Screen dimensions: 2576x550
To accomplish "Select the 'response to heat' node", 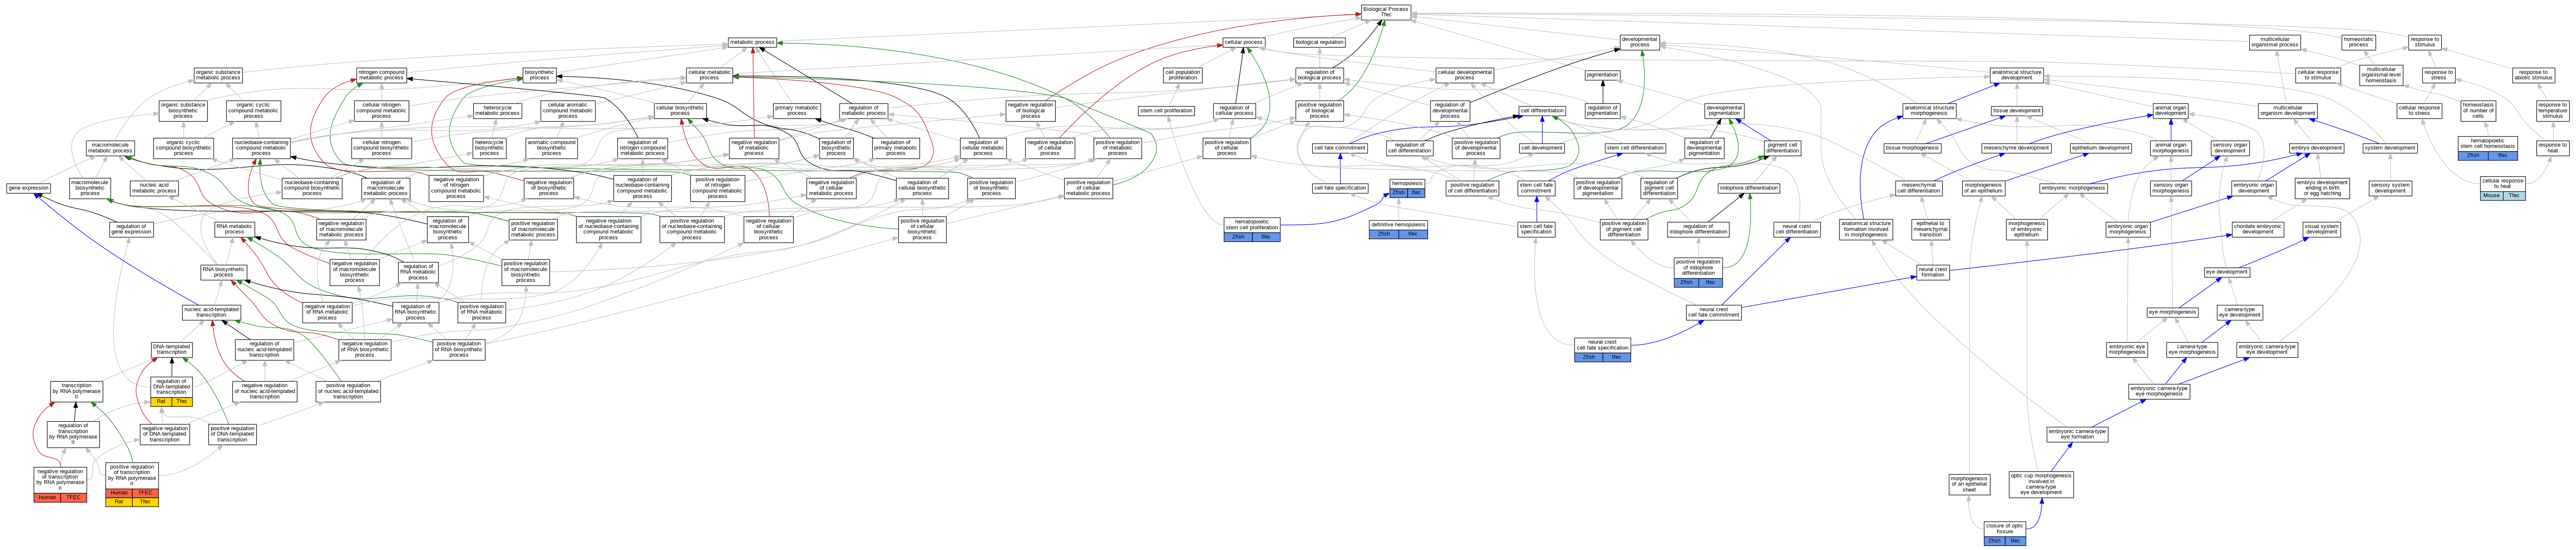I will click(x=2552, y=148).
